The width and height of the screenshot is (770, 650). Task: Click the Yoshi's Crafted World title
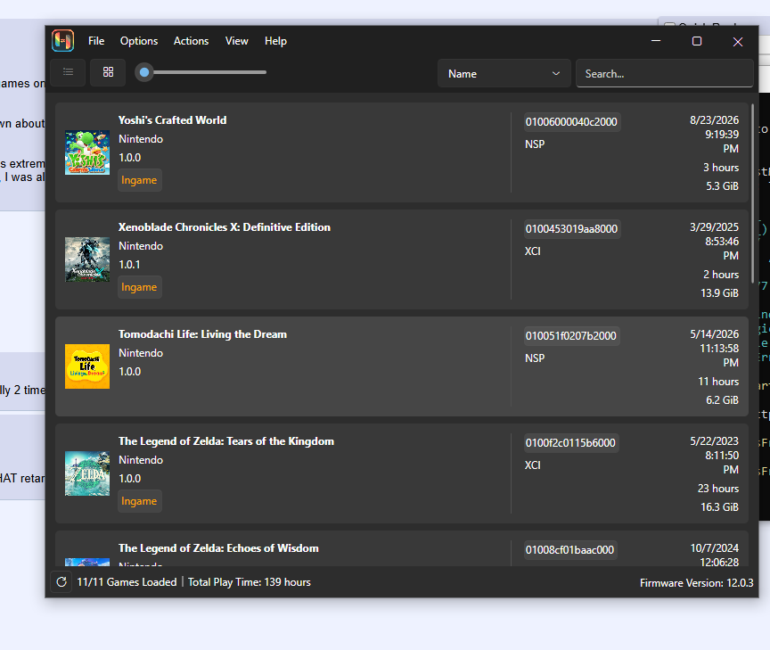pyautogui.click(x=172, y=119)
